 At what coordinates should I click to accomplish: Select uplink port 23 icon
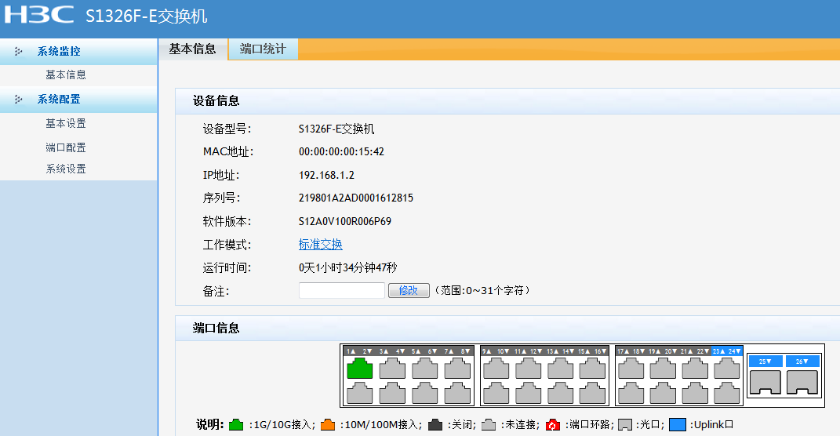pos(727,368)
